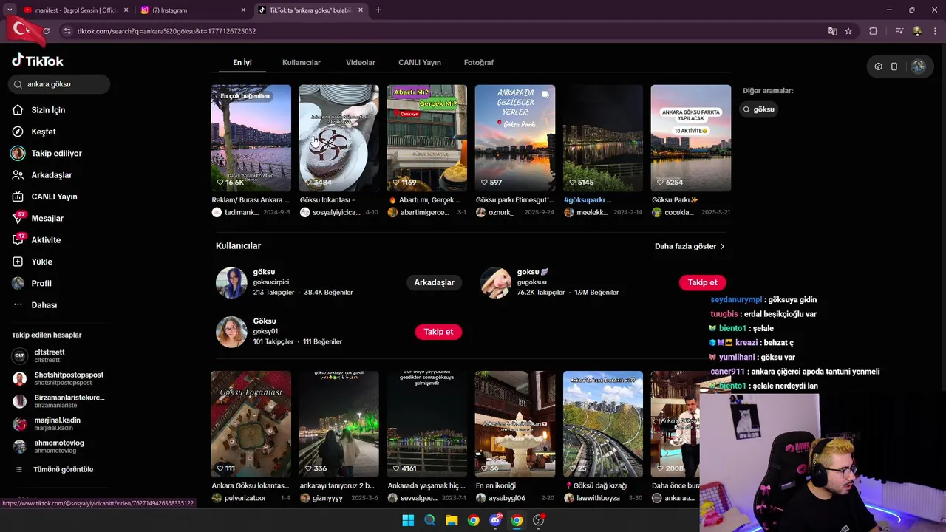Open goksy01 user profile picture
The image size is (946, 532).
tap(231, 332)
